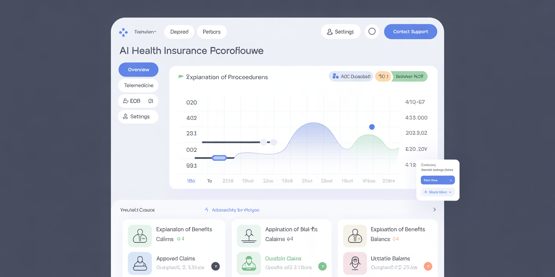Click the blue data point on the chart

372,127
